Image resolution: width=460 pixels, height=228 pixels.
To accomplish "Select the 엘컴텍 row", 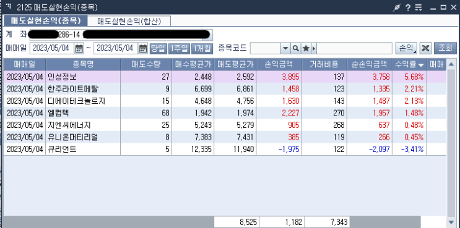I will tap(225, 113).
